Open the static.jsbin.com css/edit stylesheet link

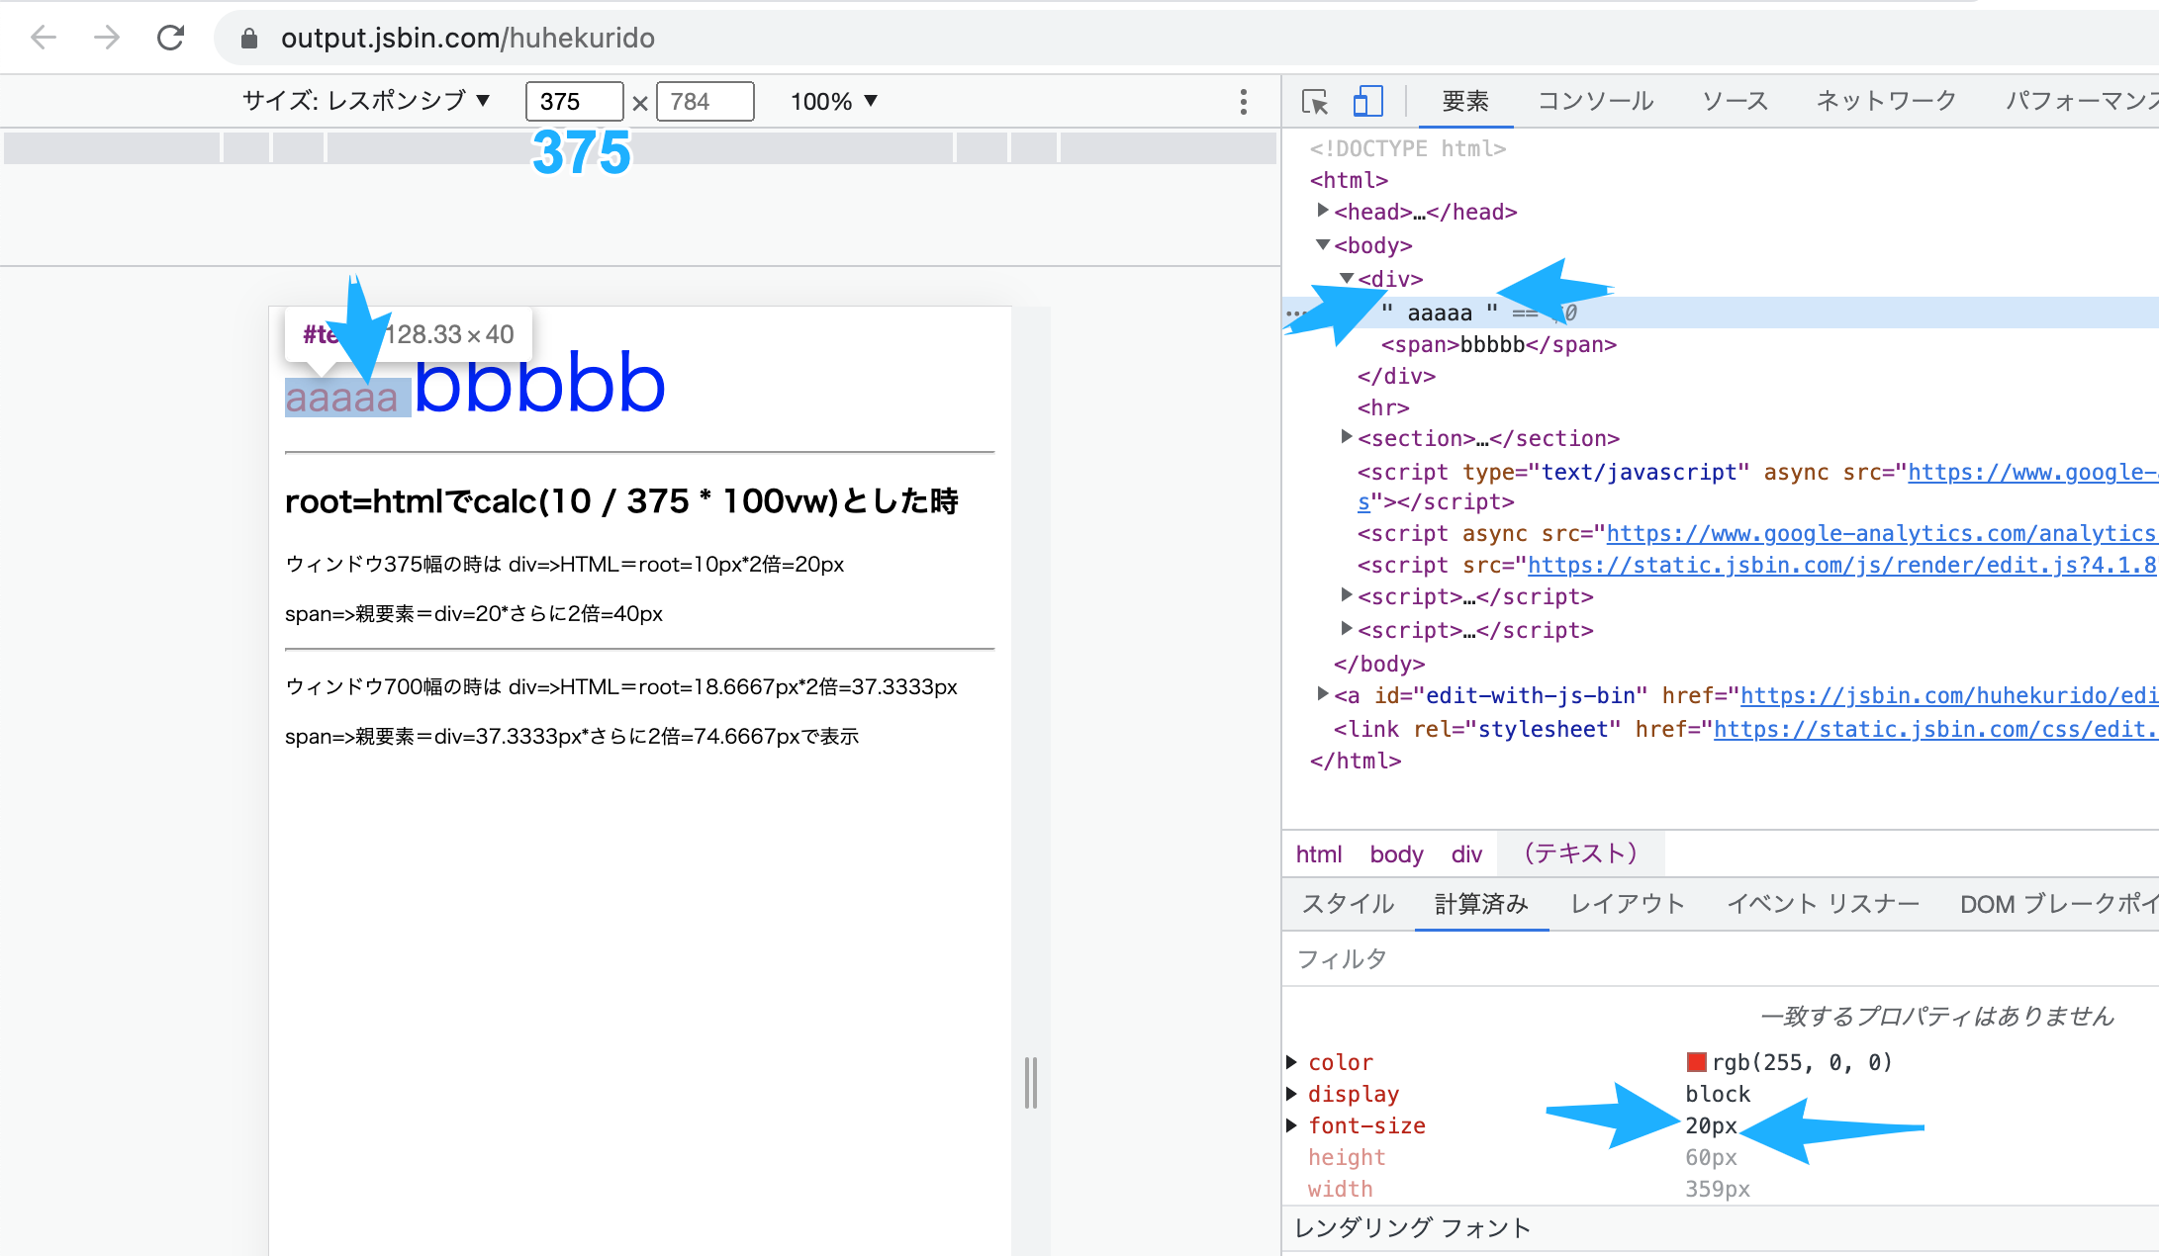tap(1934, 730)
